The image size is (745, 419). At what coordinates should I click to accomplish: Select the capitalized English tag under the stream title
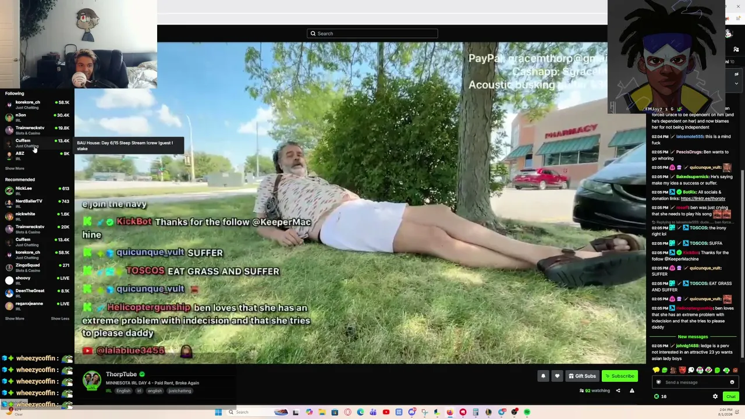point(123,391)
